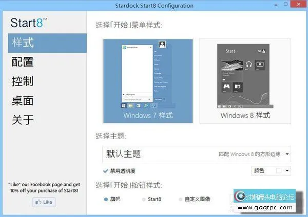Viewport: 308px width, 217px height.
Task: Expand the 颜色 color dropdown arrow
Action: [287, 170]
